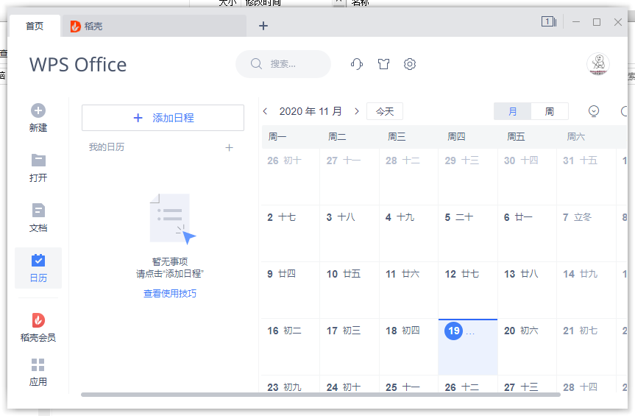Select the 日历 calendar icon in sidebar

click(x=38, y=260)
